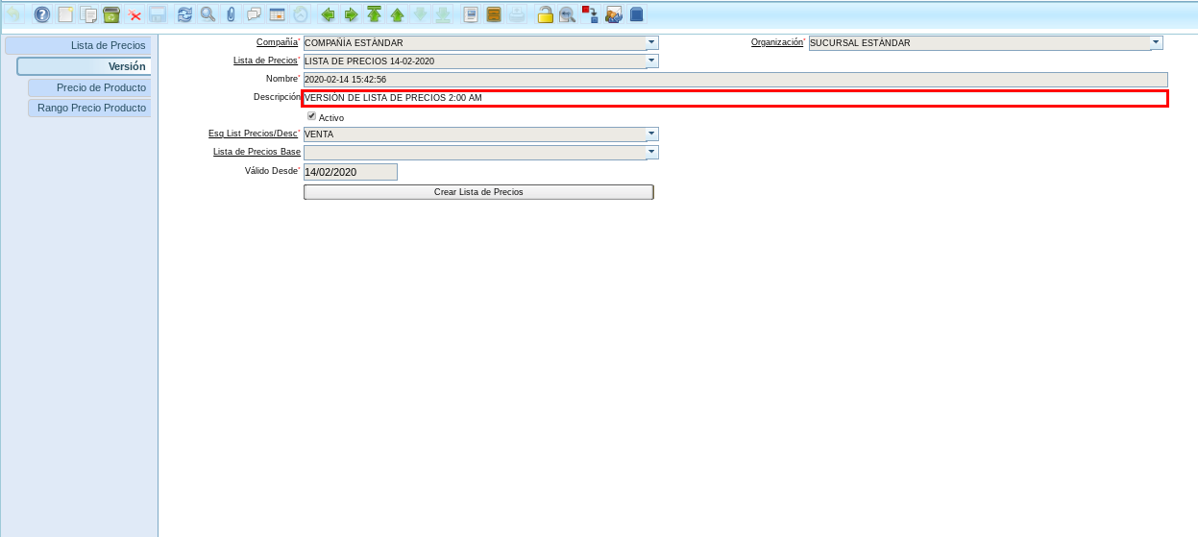The width and height of the screenshot is (1198, 537).
Task: Select the Versión tab
Action: coord(84,66)
